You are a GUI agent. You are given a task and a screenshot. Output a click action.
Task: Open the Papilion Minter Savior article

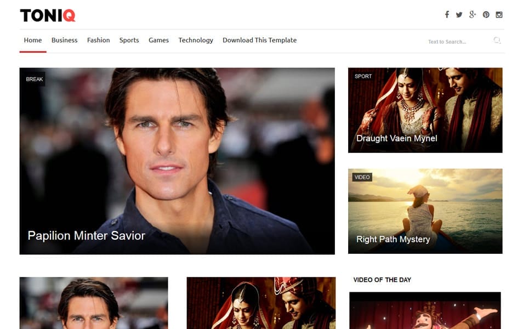[x=86, y=236]
